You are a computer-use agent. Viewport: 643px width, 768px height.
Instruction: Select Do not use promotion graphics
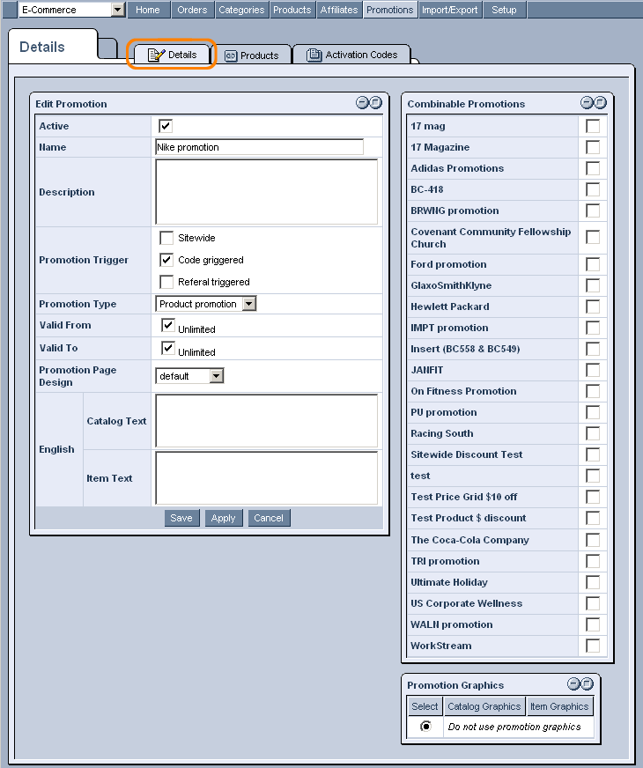[426, 726]
